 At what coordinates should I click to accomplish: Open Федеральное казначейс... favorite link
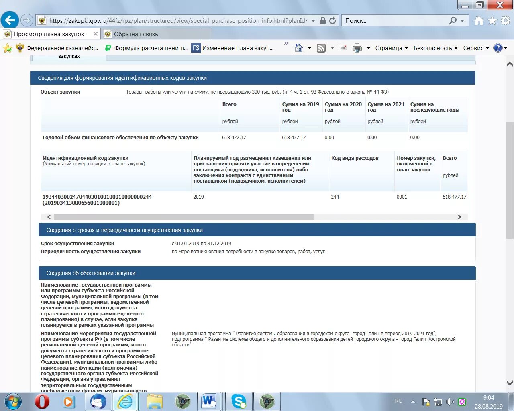[57, 48]
